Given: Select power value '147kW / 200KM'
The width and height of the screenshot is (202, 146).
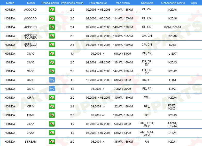Looking at the screenshot, I should pos(123,71).
